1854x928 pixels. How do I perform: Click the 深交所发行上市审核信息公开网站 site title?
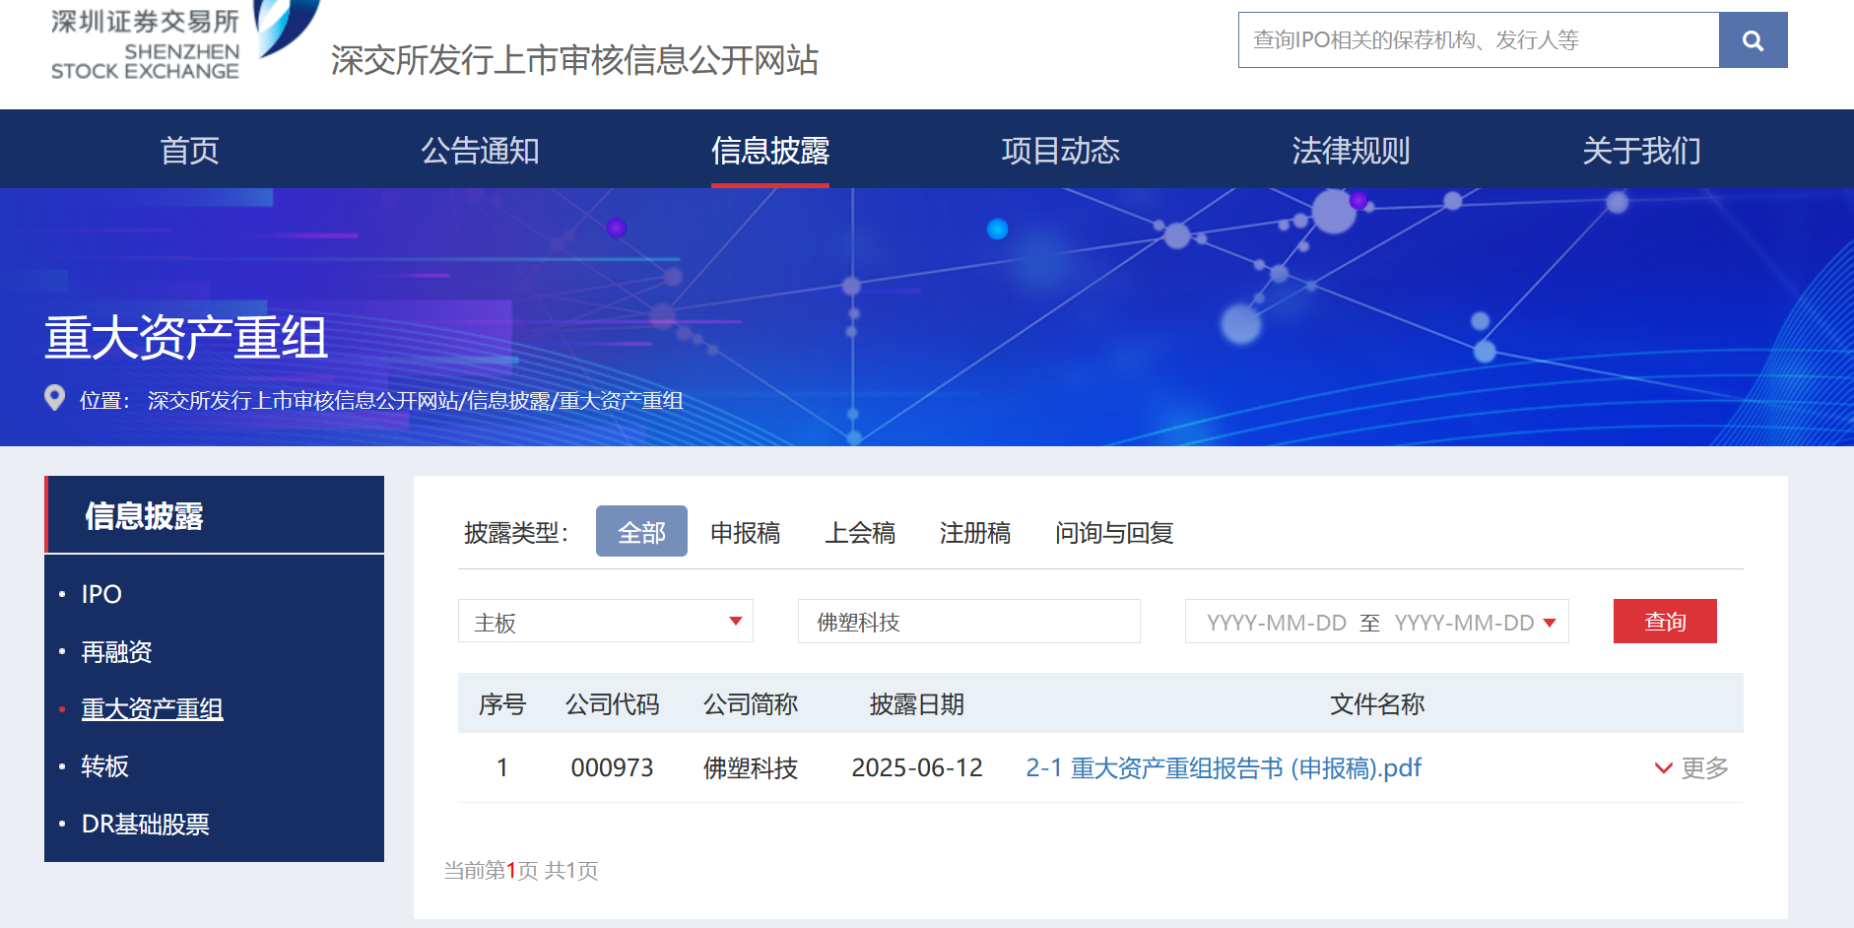pos(574,60)
